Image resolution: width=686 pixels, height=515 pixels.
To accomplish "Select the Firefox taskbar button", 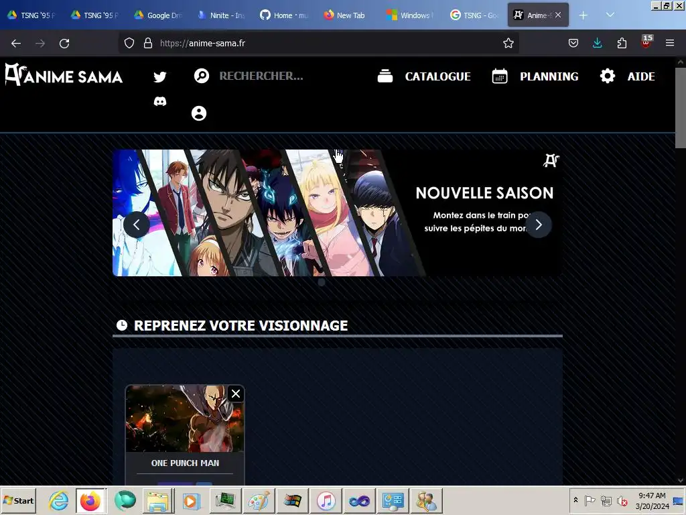I will tap(90, 500).
